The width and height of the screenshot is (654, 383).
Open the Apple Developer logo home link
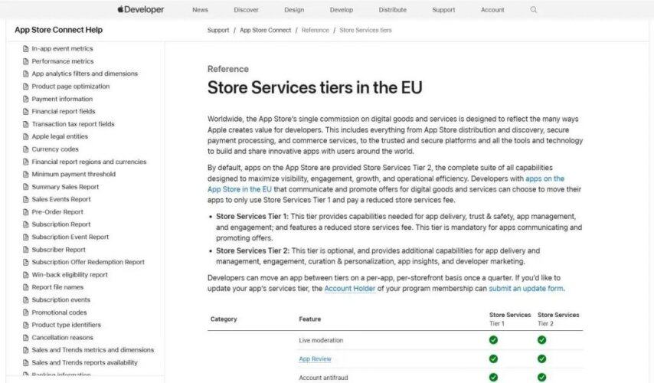click(141, 10)
